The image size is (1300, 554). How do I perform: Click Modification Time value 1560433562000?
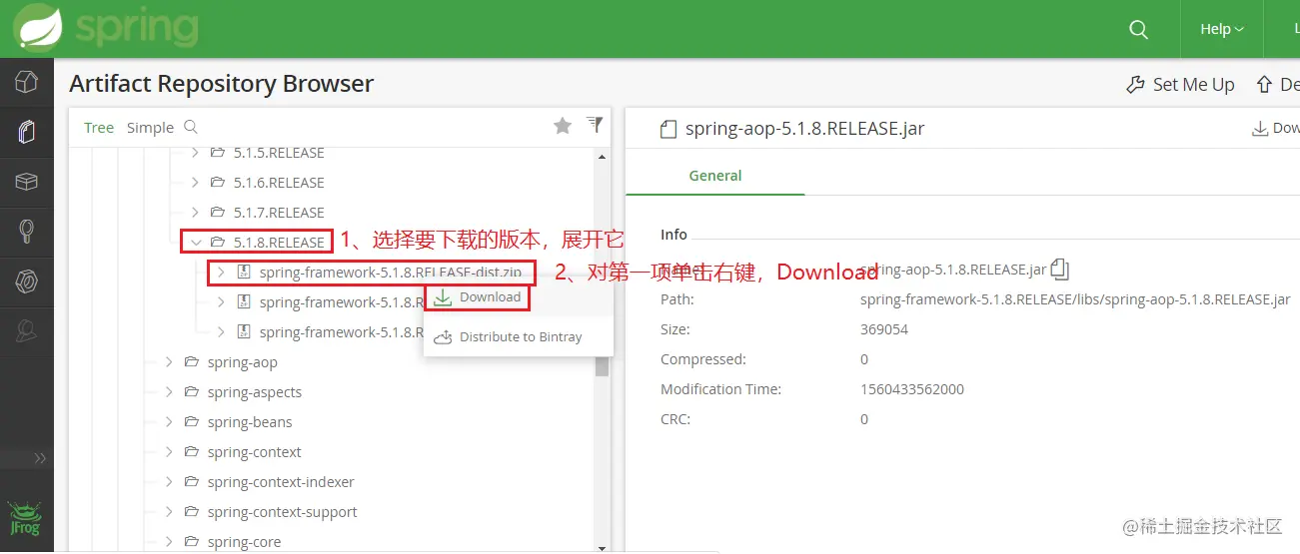click(912, 389)
